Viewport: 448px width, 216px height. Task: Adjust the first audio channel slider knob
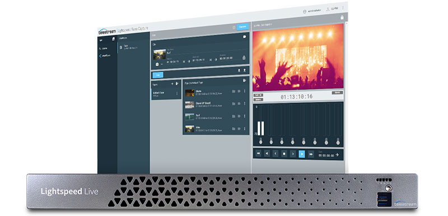click(260, 142)
